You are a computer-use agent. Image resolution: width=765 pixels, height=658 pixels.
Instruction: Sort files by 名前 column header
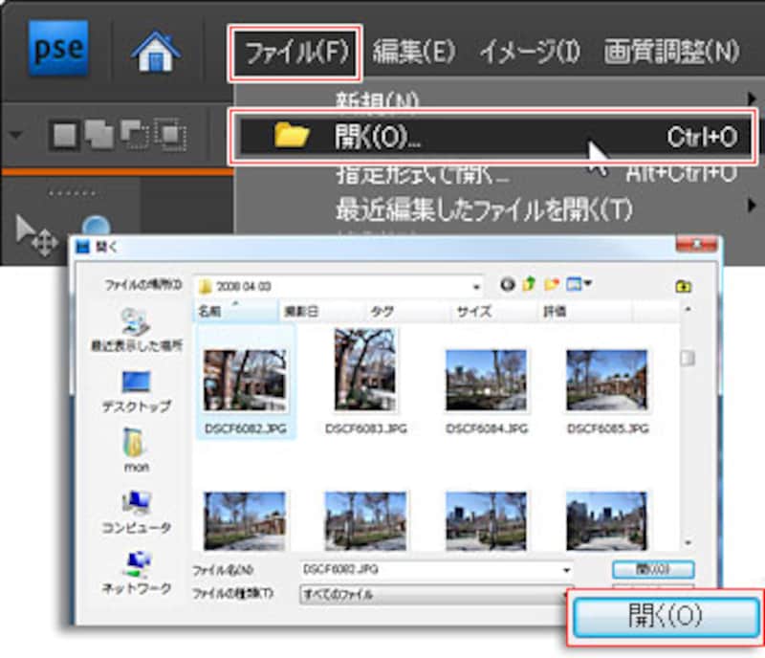click(x=232, y=311)
